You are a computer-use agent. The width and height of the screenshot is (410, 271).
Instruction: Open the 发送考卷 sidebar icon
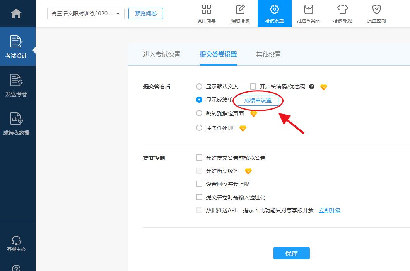click(x=16, y=86)
